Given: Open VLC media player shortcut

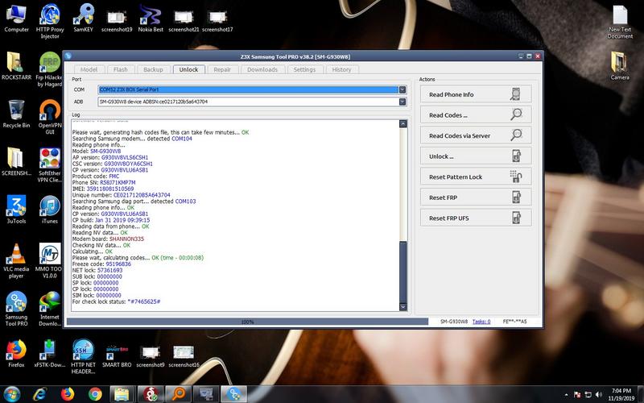Looking at the screenshot, I should coord(16,260).
